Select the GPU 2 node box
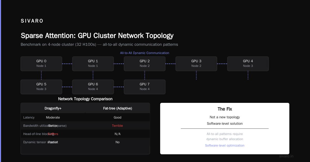The image size is (310, 162). 145,64
